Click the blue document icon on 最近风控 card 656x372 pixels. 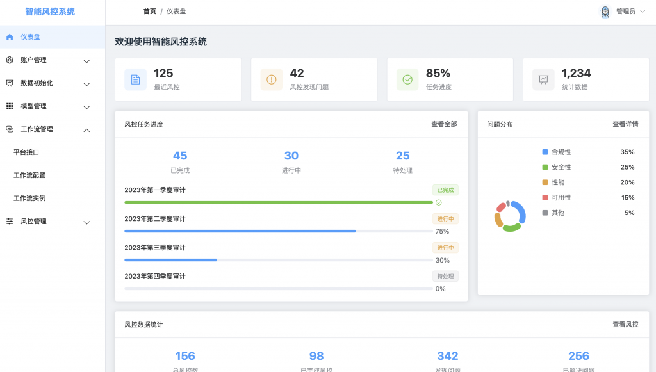(135, 79)
